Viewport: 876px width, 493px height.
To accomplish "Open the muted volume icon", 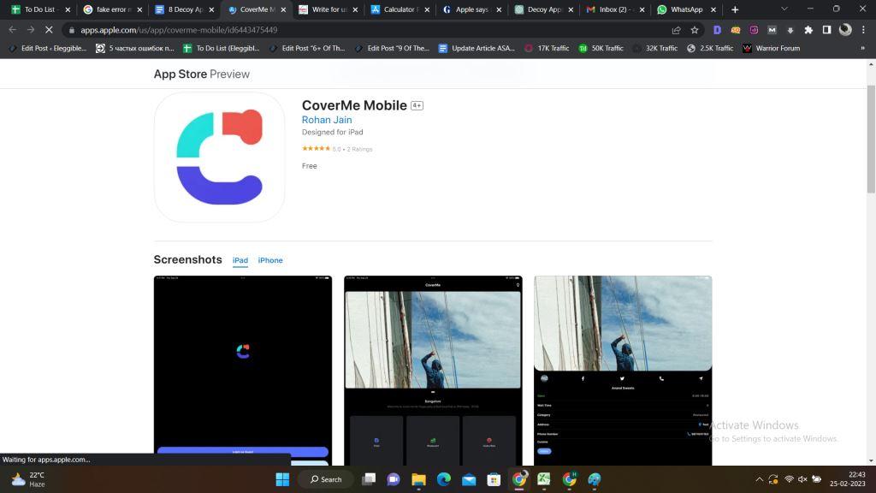I will pos(802,479).
